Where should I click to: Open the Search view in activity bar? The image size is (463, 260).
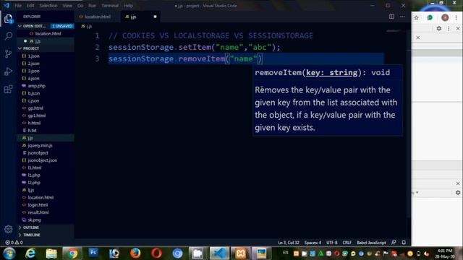pos(8,36)
